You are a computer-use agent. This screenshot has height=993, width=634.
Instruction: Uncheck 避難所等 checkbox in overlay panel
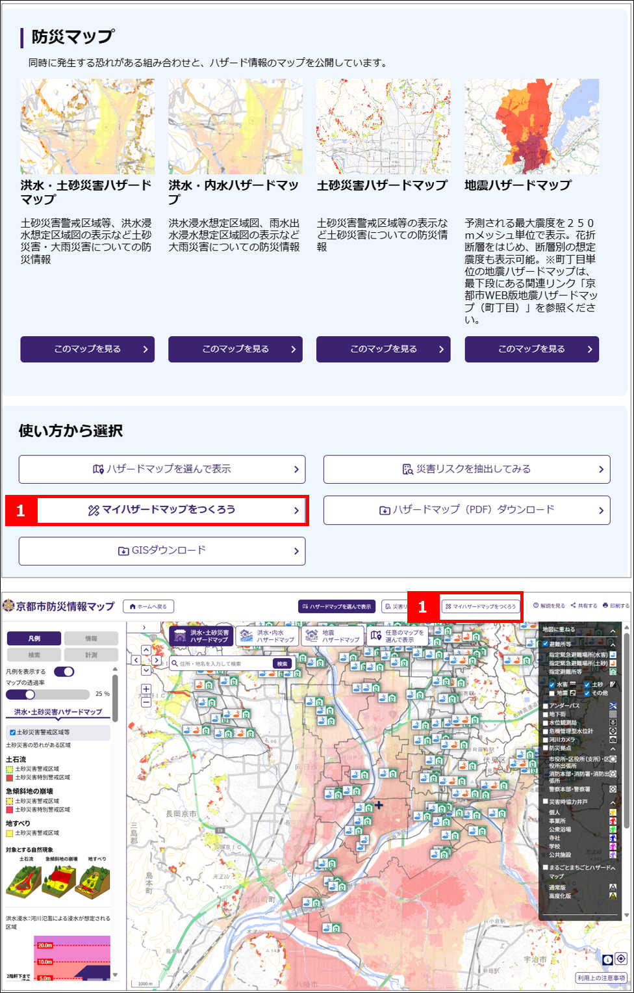click(x=546, y=644)
